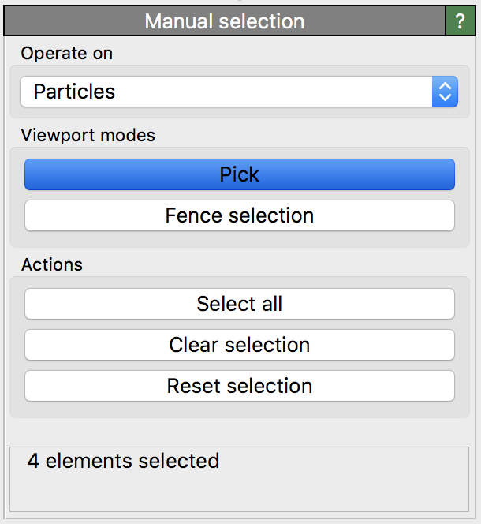Open help for Manual selection
This screenshot has height=524, width=481.
[460, 21]
